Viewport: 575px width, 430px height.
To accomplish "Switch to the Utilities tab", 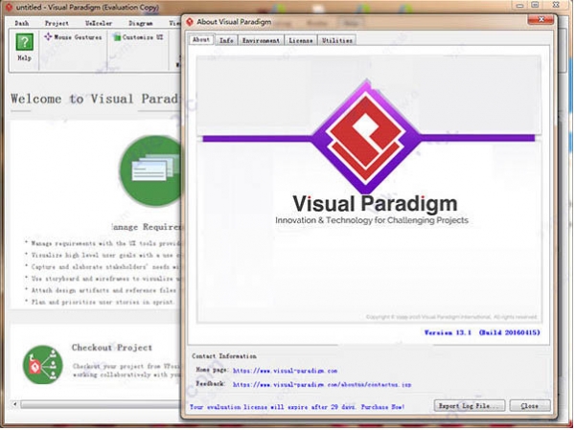I will (337, 40).
